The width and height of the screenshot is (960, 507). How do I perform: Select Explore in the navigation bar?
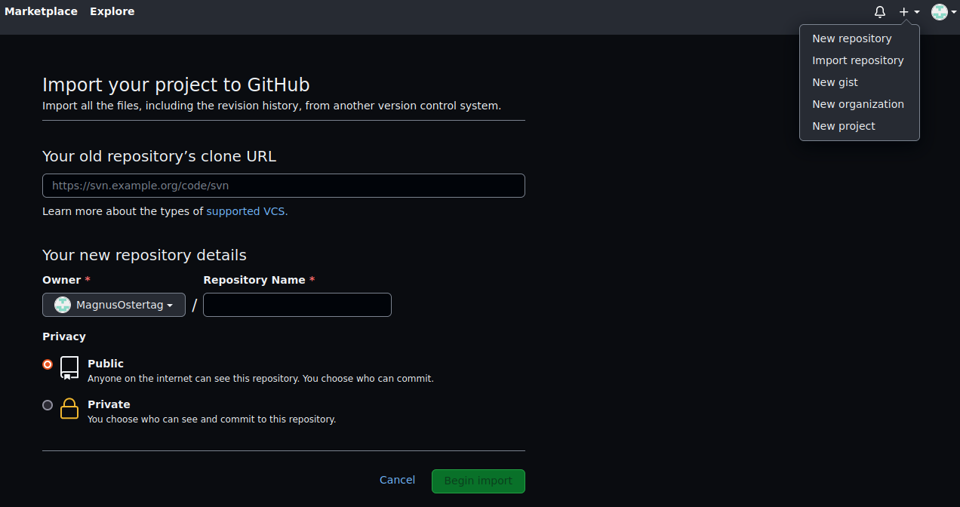pos(112,11)
